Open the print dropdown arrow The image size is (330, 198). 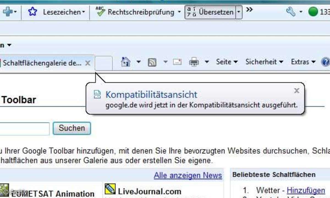coord(207,62)
